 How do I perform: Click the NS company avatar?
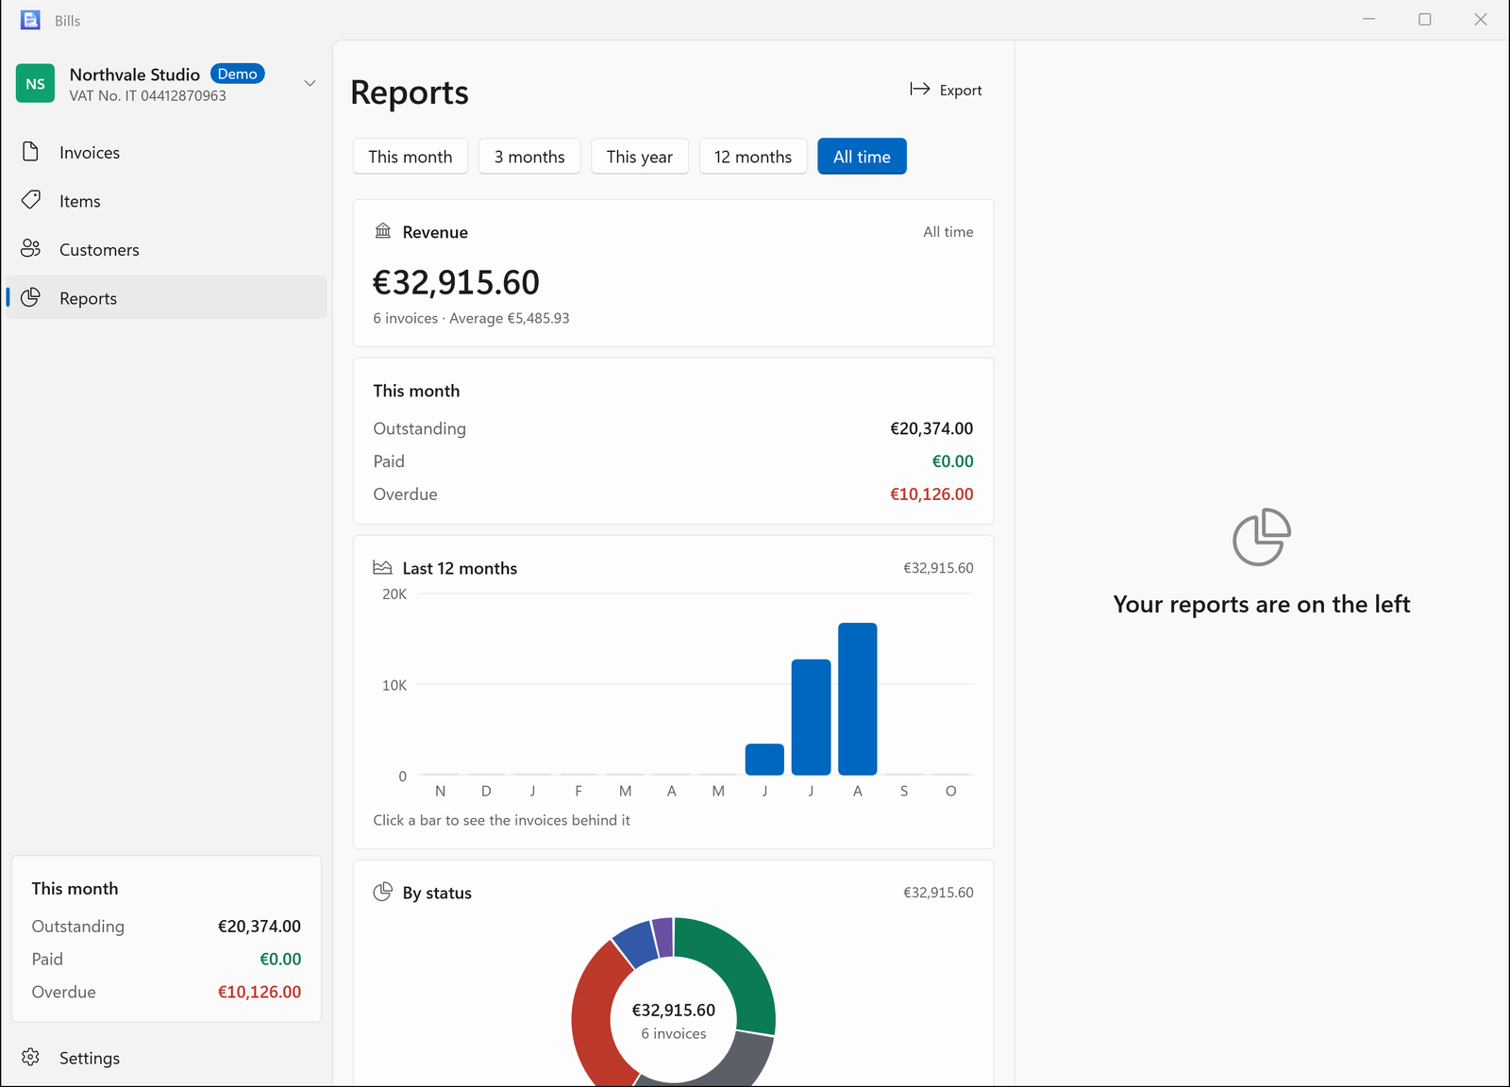tap(35, 83)
